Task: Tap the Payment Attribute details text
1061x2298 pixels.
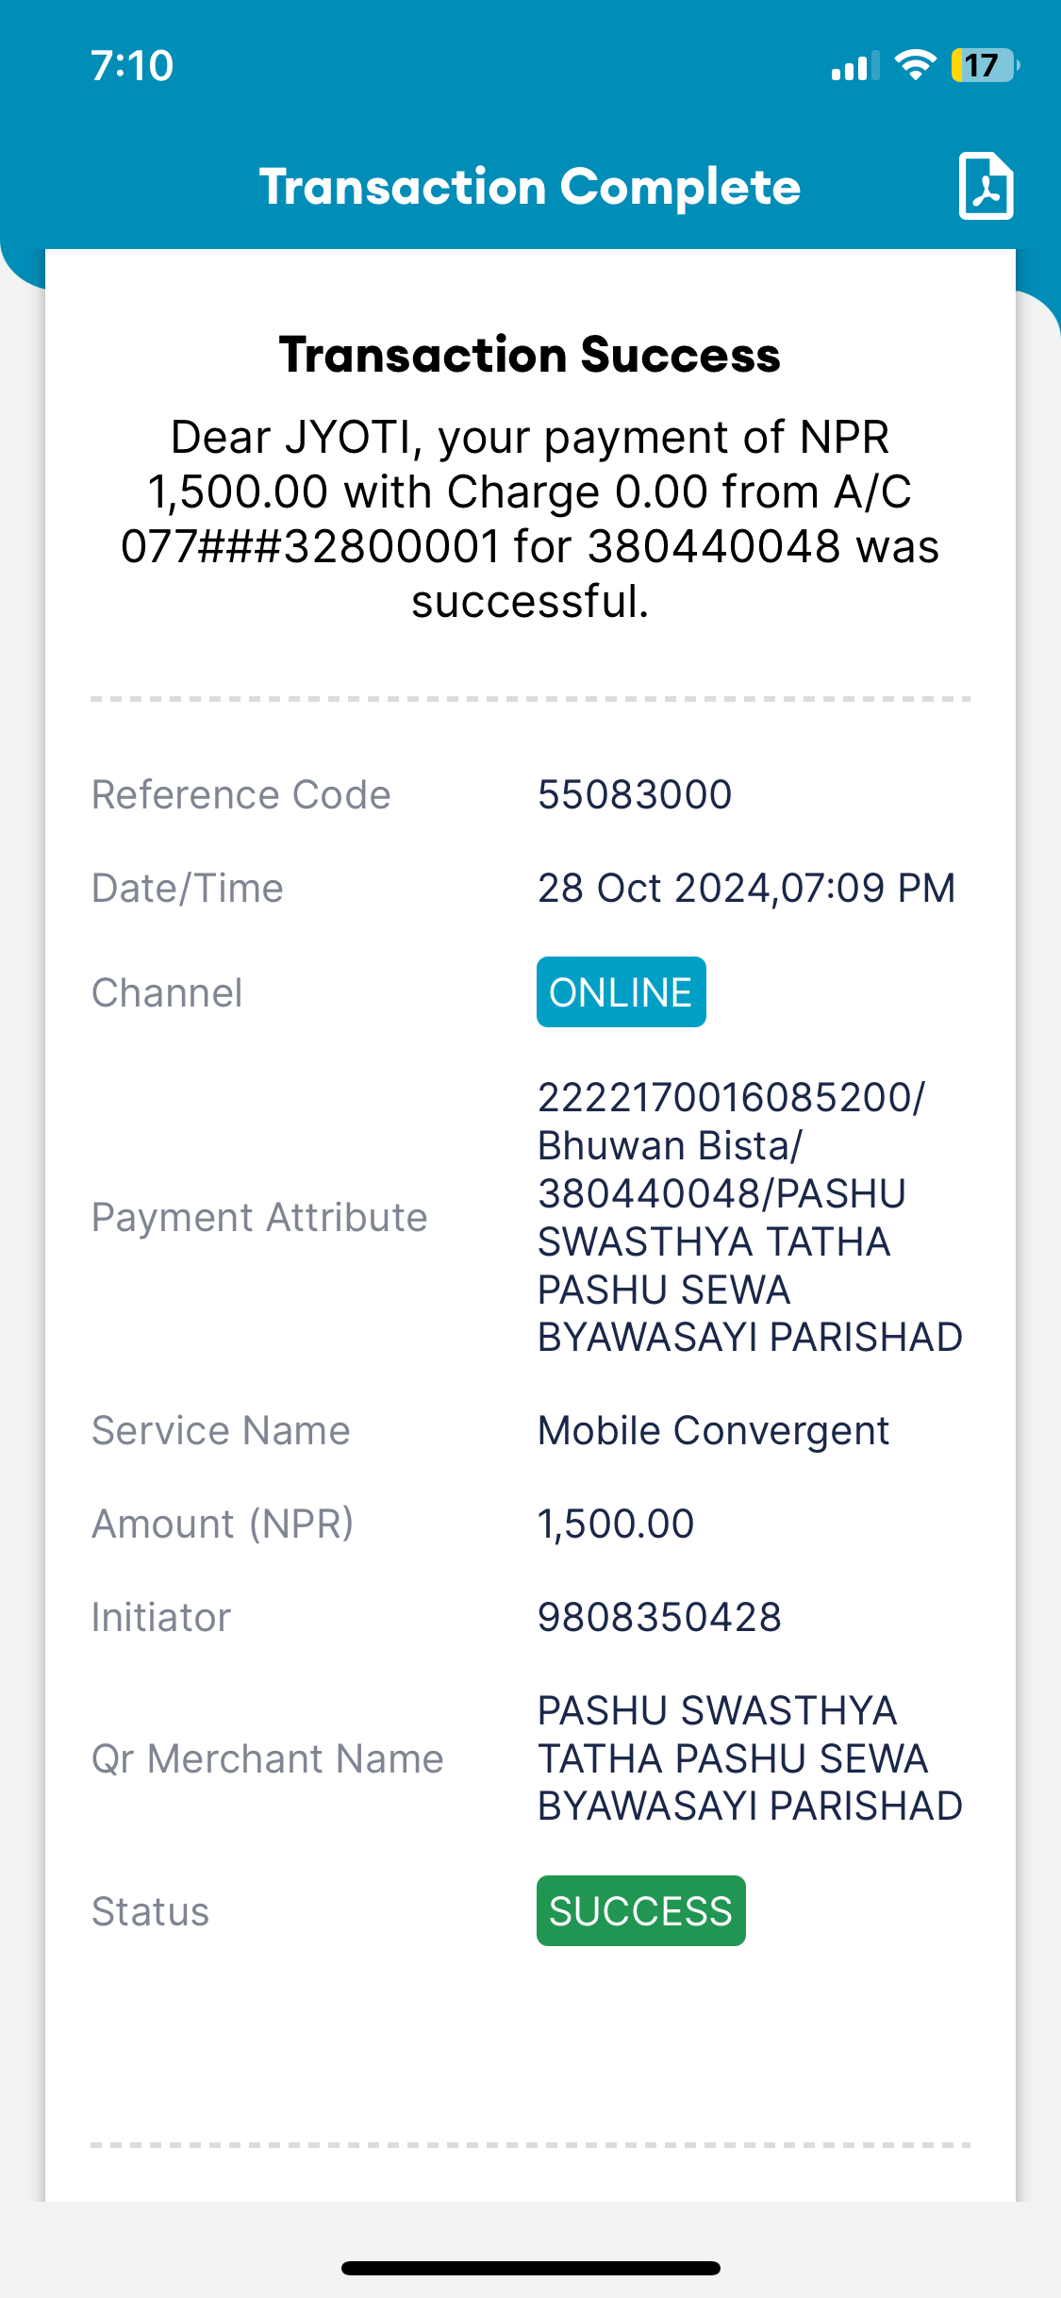Action: pos(750,1217)
